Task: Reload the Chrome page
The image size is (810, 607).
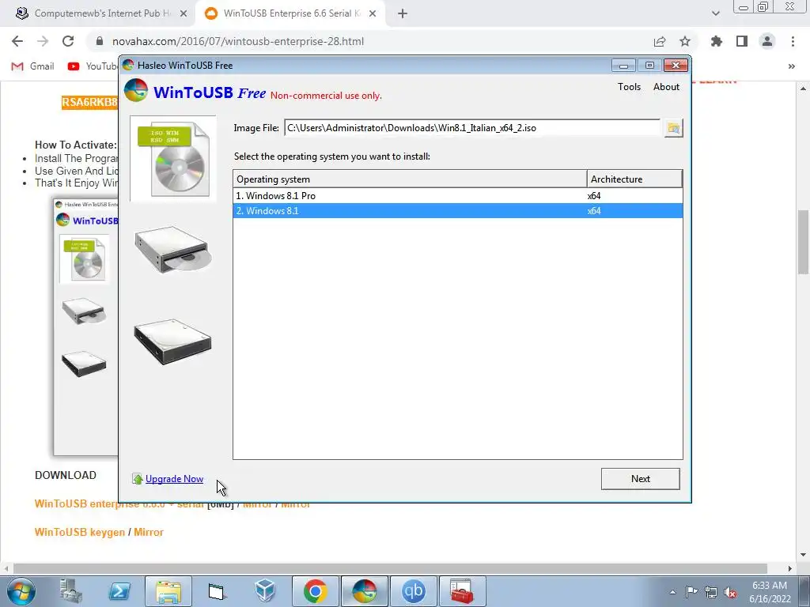Action: (68, 41)
